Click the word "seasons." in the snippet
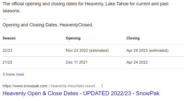Viewport: 190px width, 101px height. pos(11,11)
